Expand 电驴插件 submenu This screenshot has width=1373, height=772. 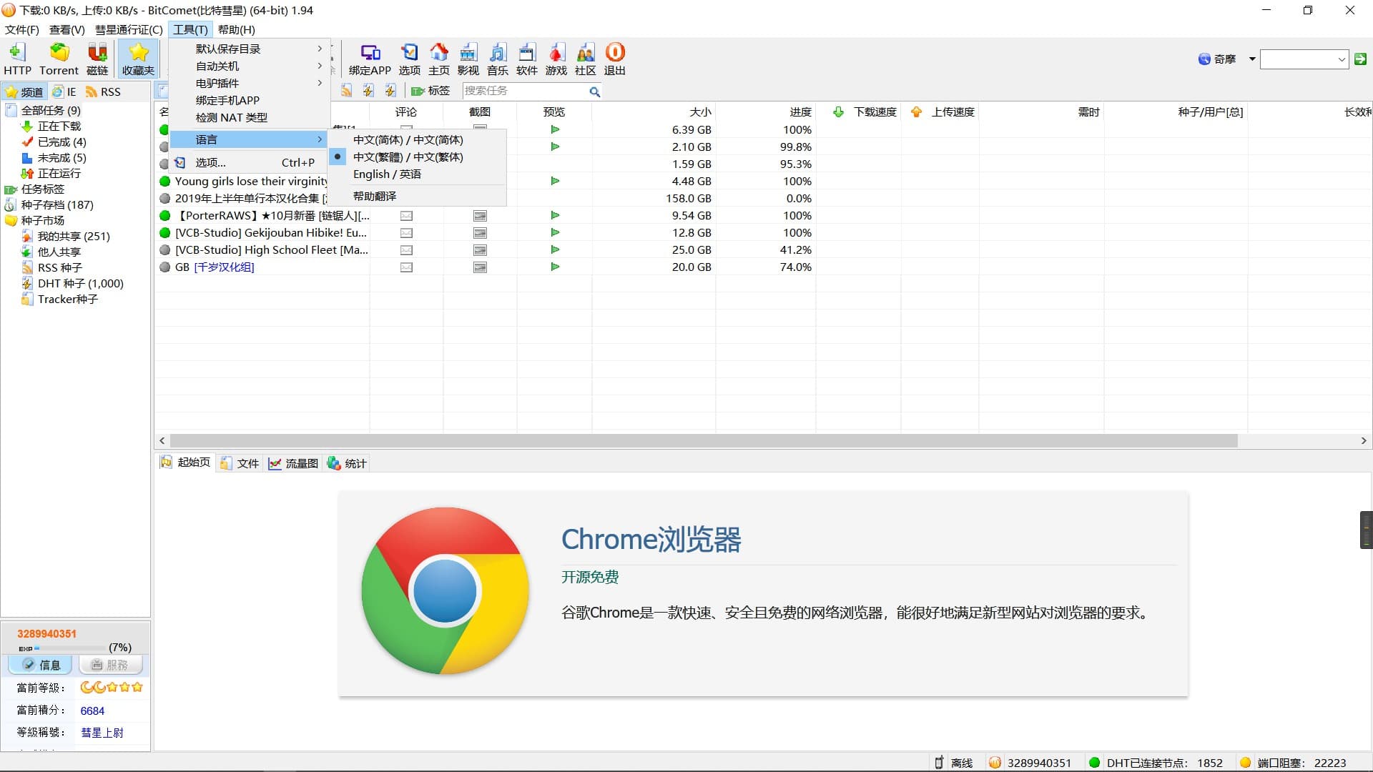tap(250, 83)
